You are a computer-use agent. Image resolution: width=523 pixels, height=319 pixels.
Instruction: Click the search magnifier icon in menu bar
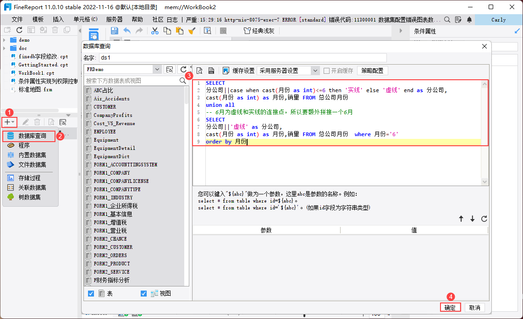click(x=447, y=20)
